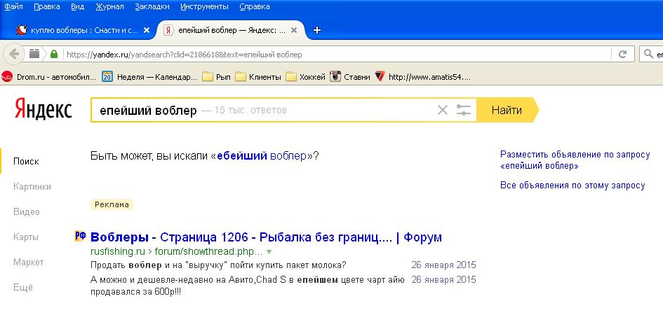Open the Журнал menu
The image size is (663, 315).
click(109, 6)
